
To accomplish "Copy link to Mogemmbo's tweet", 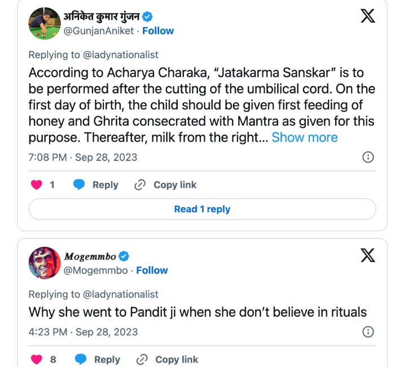I will point(168,359).
